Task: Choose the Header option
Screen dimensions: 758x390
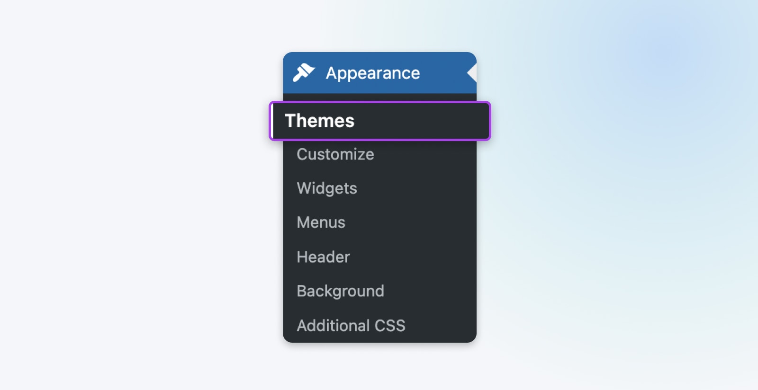Action: pos(323,257)
